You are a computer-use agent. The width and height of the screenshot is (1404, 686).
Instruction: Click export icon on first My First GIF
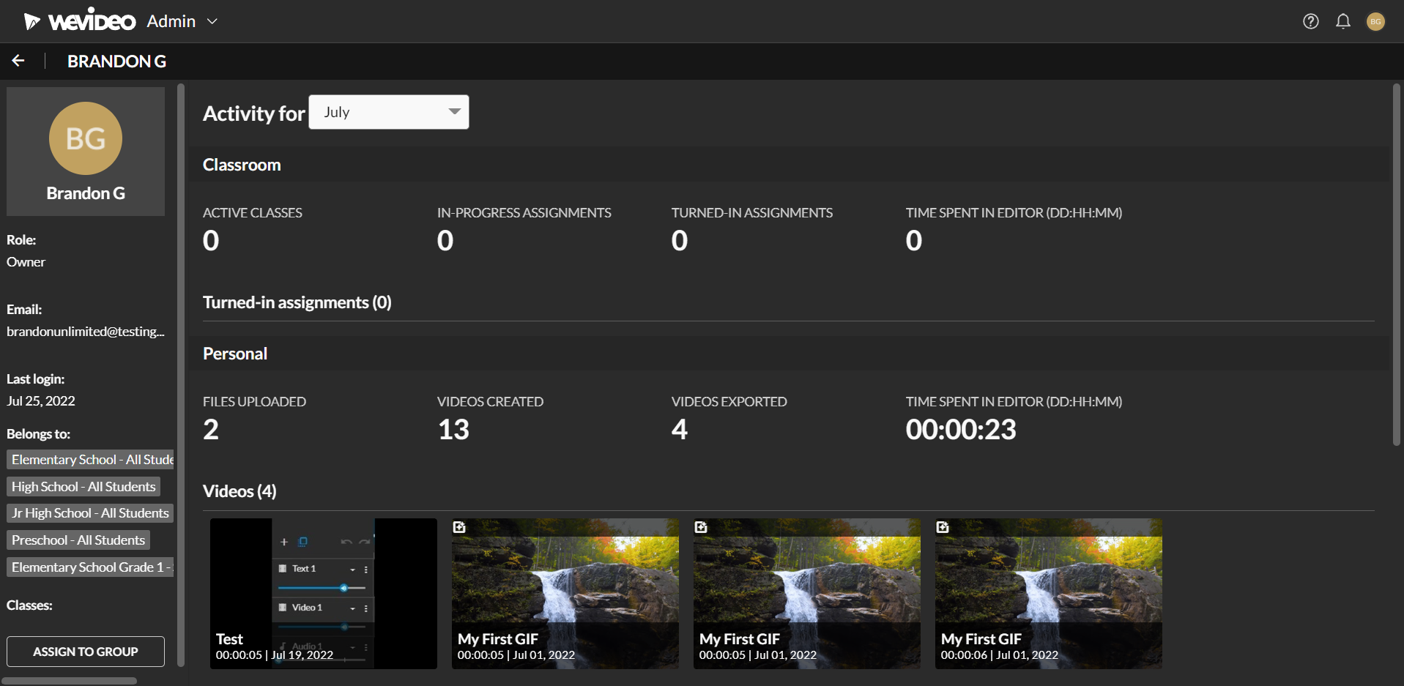[459, 527]
